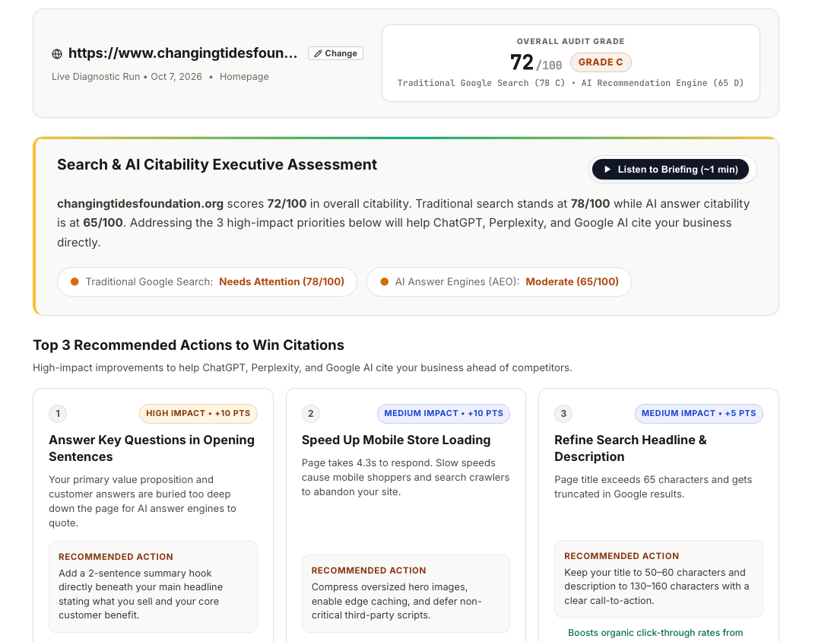The width and height of the screenshot is (815, 642).
Task: Click bold 'changingtidesfoundation.org' in the assessment paragraph
Action: pos(141,203)
